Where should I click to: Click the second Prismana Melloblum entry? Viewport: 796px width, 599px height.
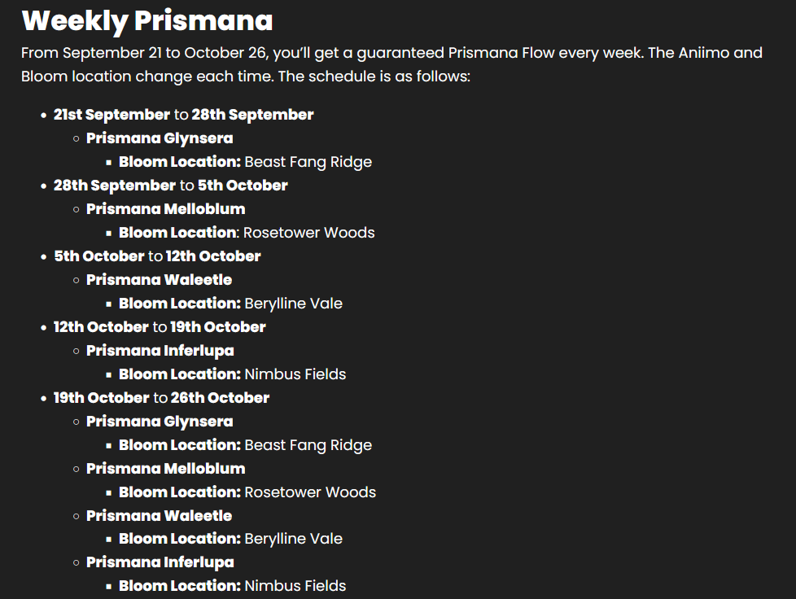pos(165,469)
